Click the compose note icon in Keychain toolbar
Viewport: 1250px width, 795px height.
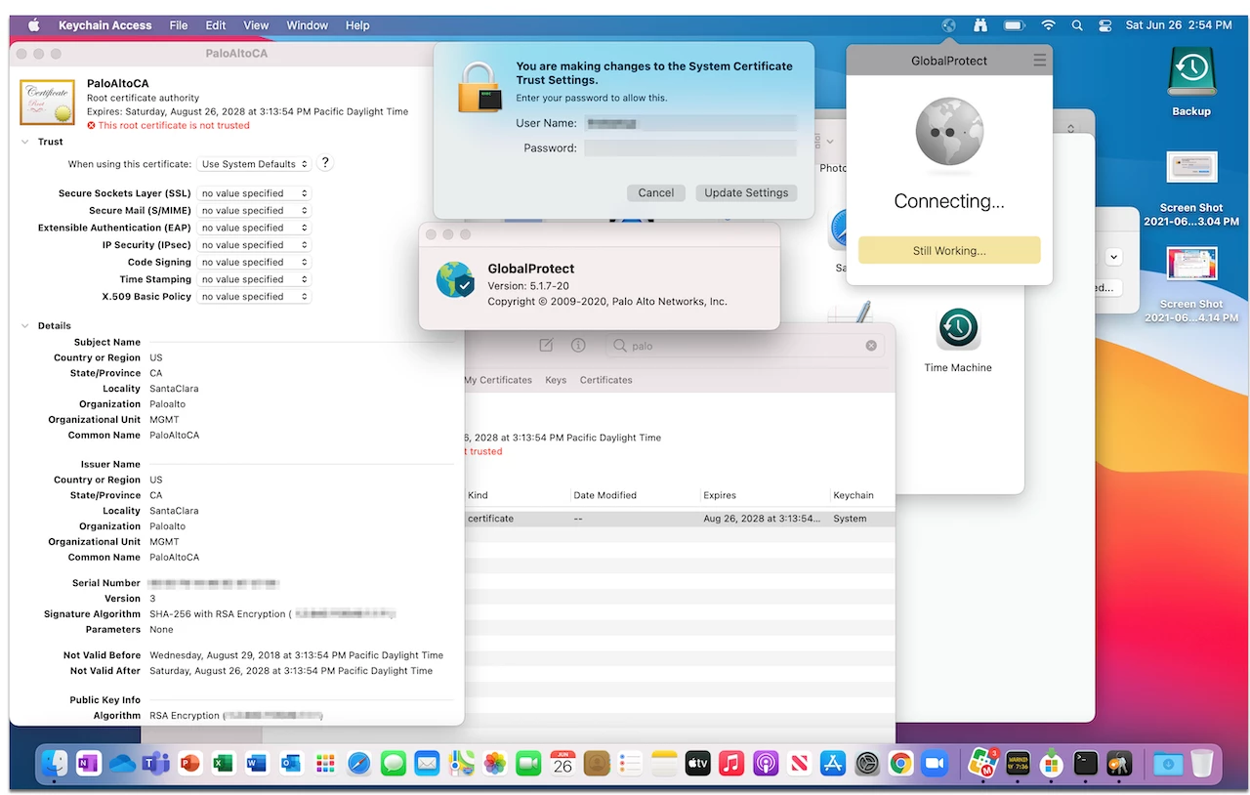547,345
